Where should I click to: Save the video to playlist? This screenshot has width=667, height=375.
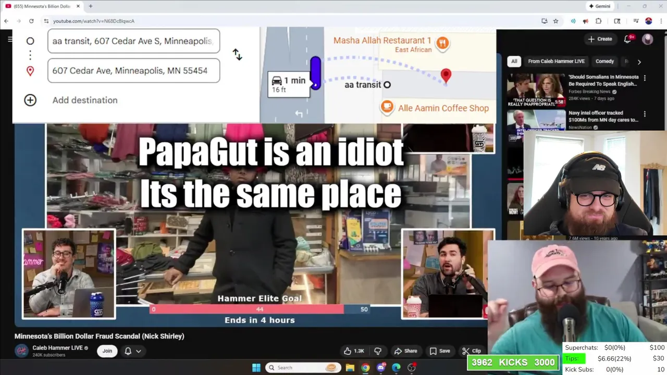440,351
